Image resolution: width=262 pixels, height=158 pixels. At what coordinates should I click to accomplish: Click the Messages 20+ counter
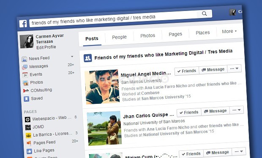pyautogui.click(x=71, y=65)
